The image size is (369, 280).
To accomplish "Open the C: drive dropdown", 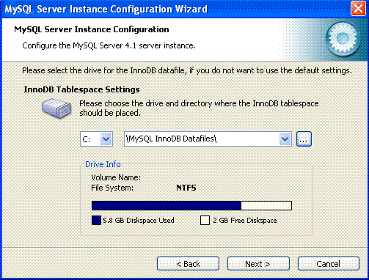I will (106, 139).
